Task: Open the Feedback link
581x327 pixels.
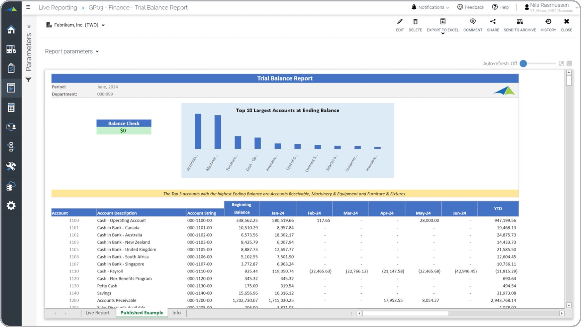Action: coord(471,7)
